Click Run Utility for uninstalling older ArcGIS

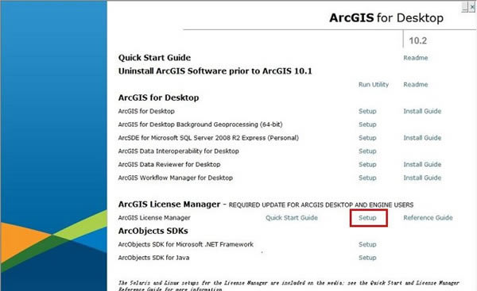point(374,84)
